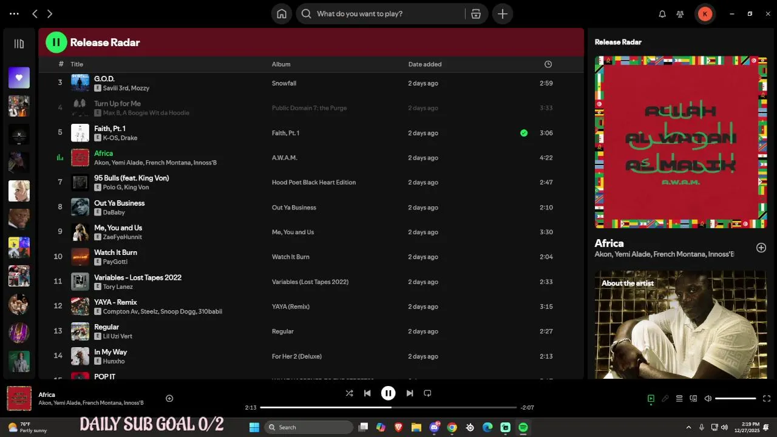Viewport: 777px width, 437px height.
Task: Open the Home page icon
Action: click(282, 14)
